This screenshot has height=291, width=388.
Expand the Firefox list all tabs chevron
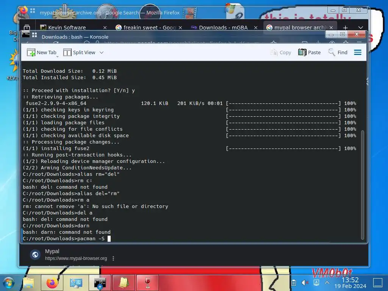[361, 28]
